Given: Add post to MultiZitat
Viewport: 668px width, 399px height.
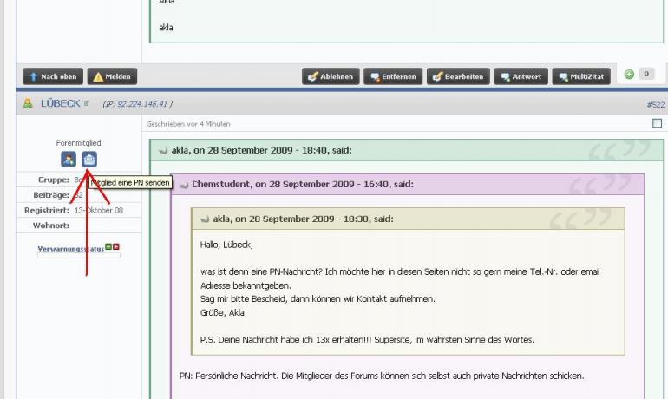Looking at the screenshot, I should tap(581, 76).
